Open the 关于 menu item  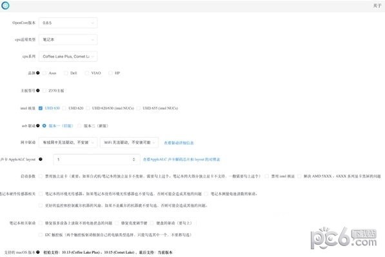[x=377, y=6]
